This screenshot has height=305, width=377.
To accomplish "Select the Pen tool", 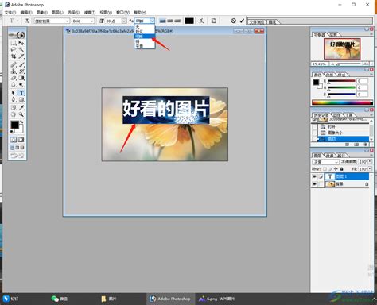I will (14, 99).
